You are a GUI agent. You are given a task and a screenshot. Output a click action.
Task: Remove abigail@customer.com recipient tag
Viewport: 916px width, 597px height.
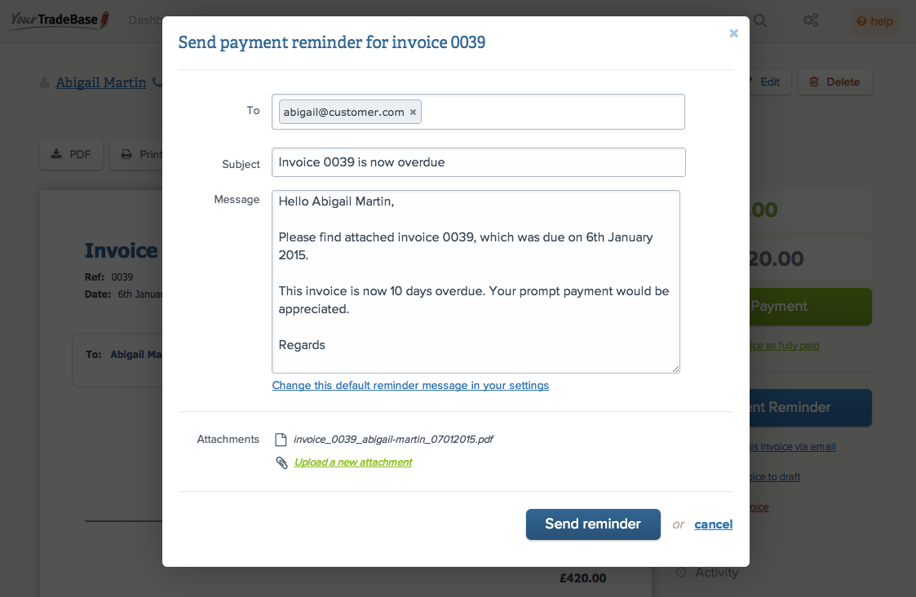(413, 113)
